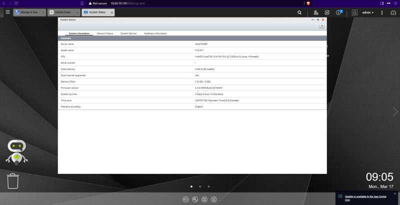Select the Mountain Time time zone value

click(217, 100)
